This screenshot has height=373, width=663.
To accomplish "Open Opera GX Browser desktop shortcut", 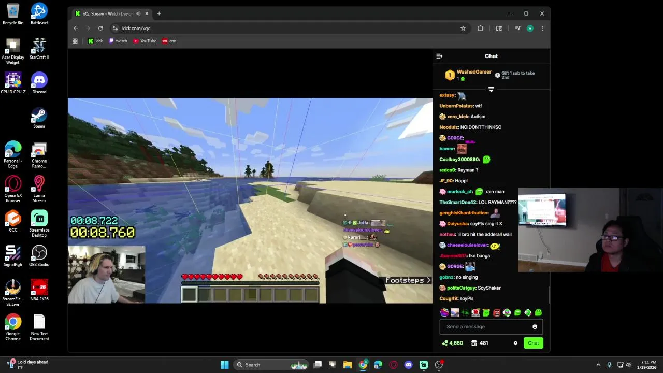I will coord(13,190).
